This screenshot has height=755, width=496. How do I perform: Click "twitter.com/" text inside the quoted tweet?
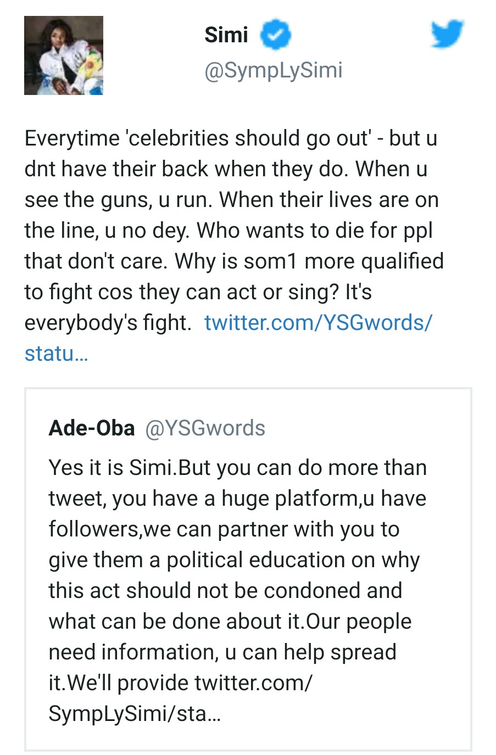click(x=253, y=683)
